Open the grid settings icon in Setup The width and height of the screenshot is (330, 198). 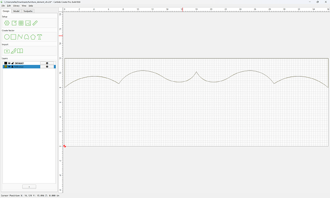[21, 23]
